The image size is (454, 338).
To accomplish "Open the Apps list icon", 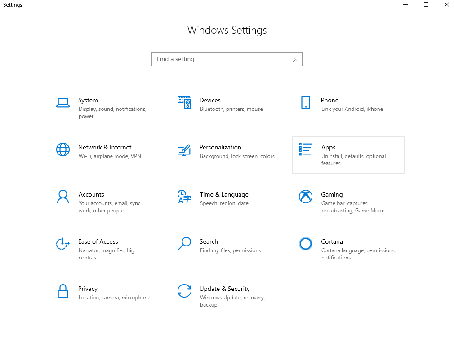I will pos(306,149).
